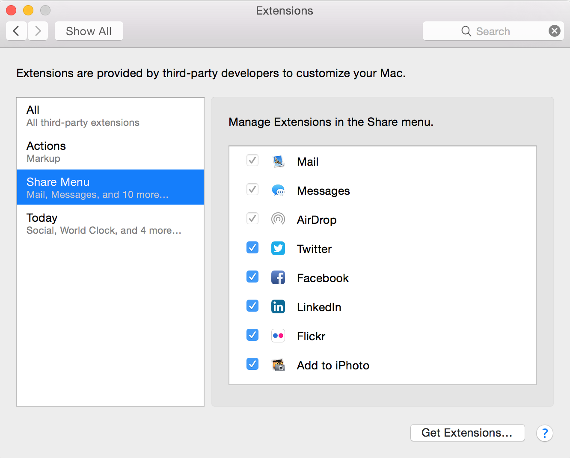570x458 pixels.
Task: Click the Extensions window title
Action: click(x=285, y=11)
